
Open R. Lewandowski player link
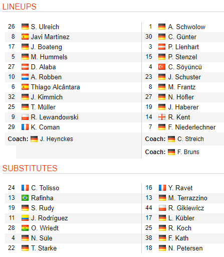click(x=55, y=117)
